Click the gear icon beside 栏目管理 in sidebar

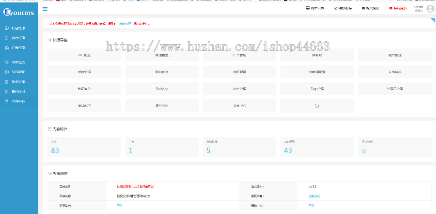pyautogui.click(x=7, y=28)
